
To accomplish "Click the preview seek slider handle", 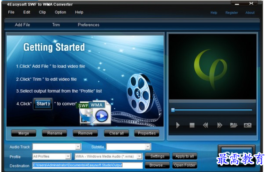I will coord(173,110).
